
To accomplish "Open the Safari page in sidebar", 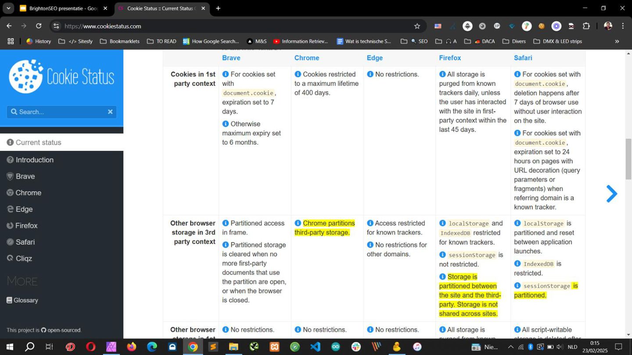I will pos(61,242).
